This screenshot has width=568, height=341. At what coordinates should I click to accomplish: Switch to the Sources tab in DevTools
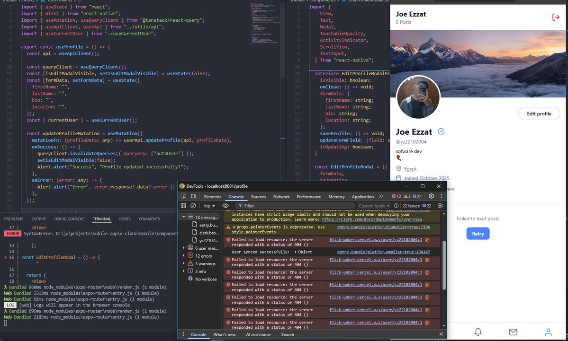258,197
